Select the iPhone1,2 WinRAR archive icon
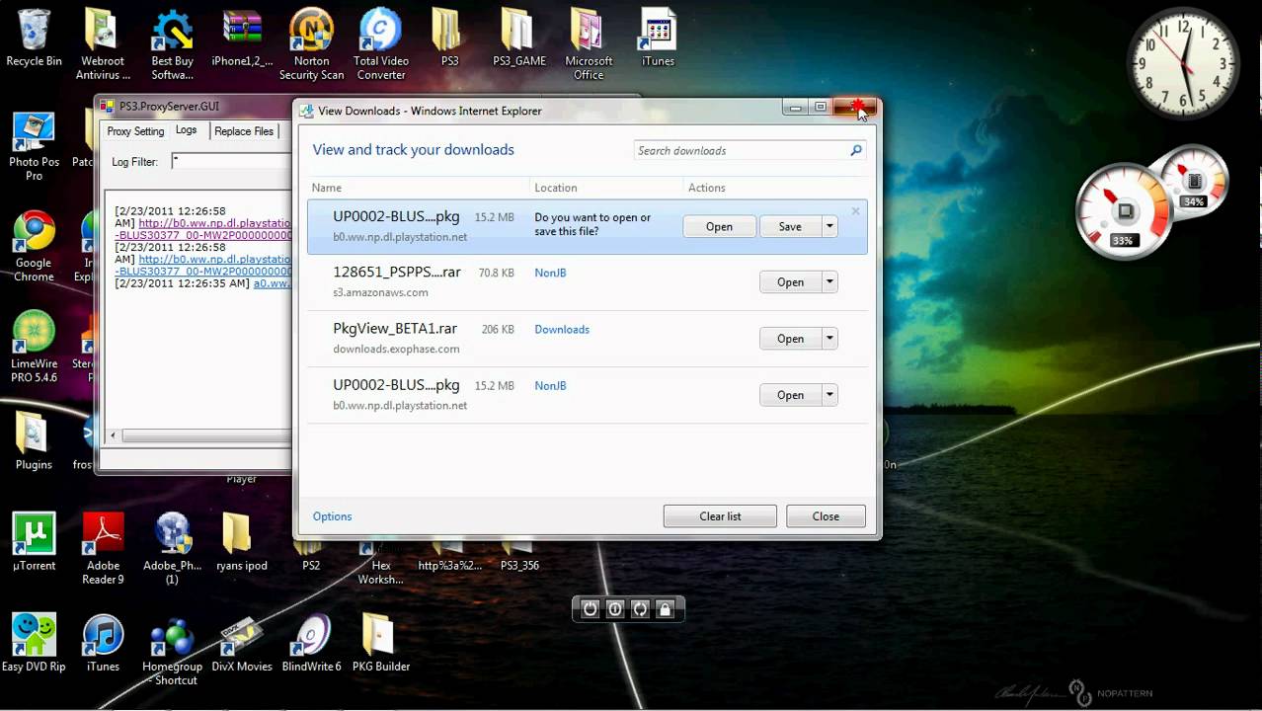1262x711 pixels. pos(242,38)
